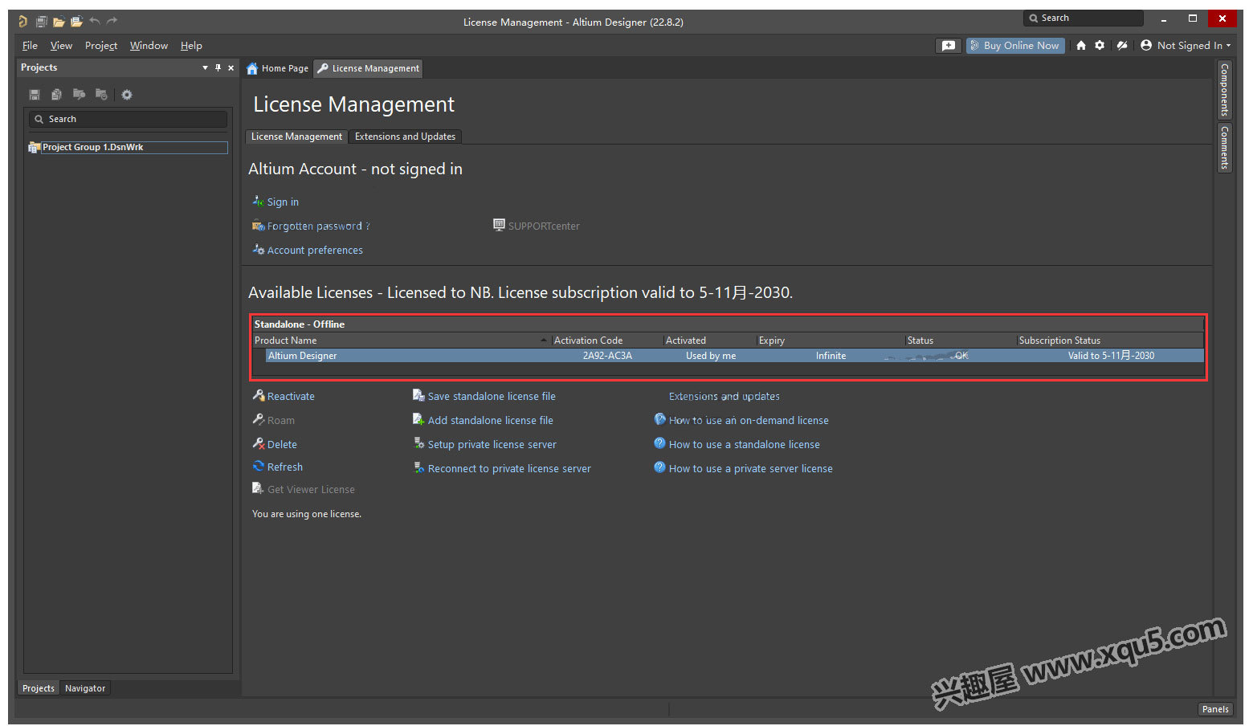Open How to use a private server license

(x=750, y=468)
